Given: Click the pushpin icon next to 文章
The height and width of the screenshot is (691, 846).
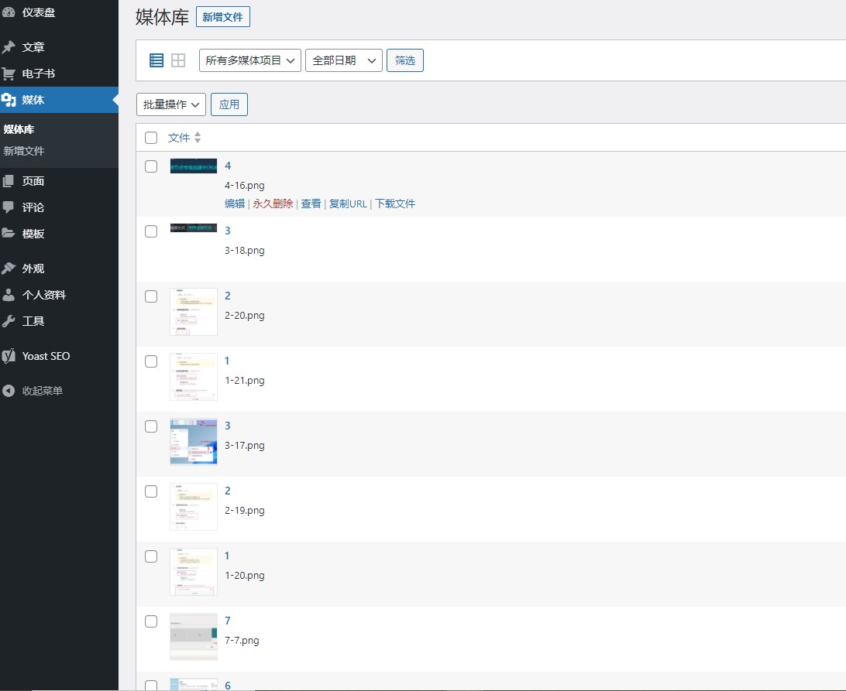Looking at the screenshot, I should pos(9,47).
